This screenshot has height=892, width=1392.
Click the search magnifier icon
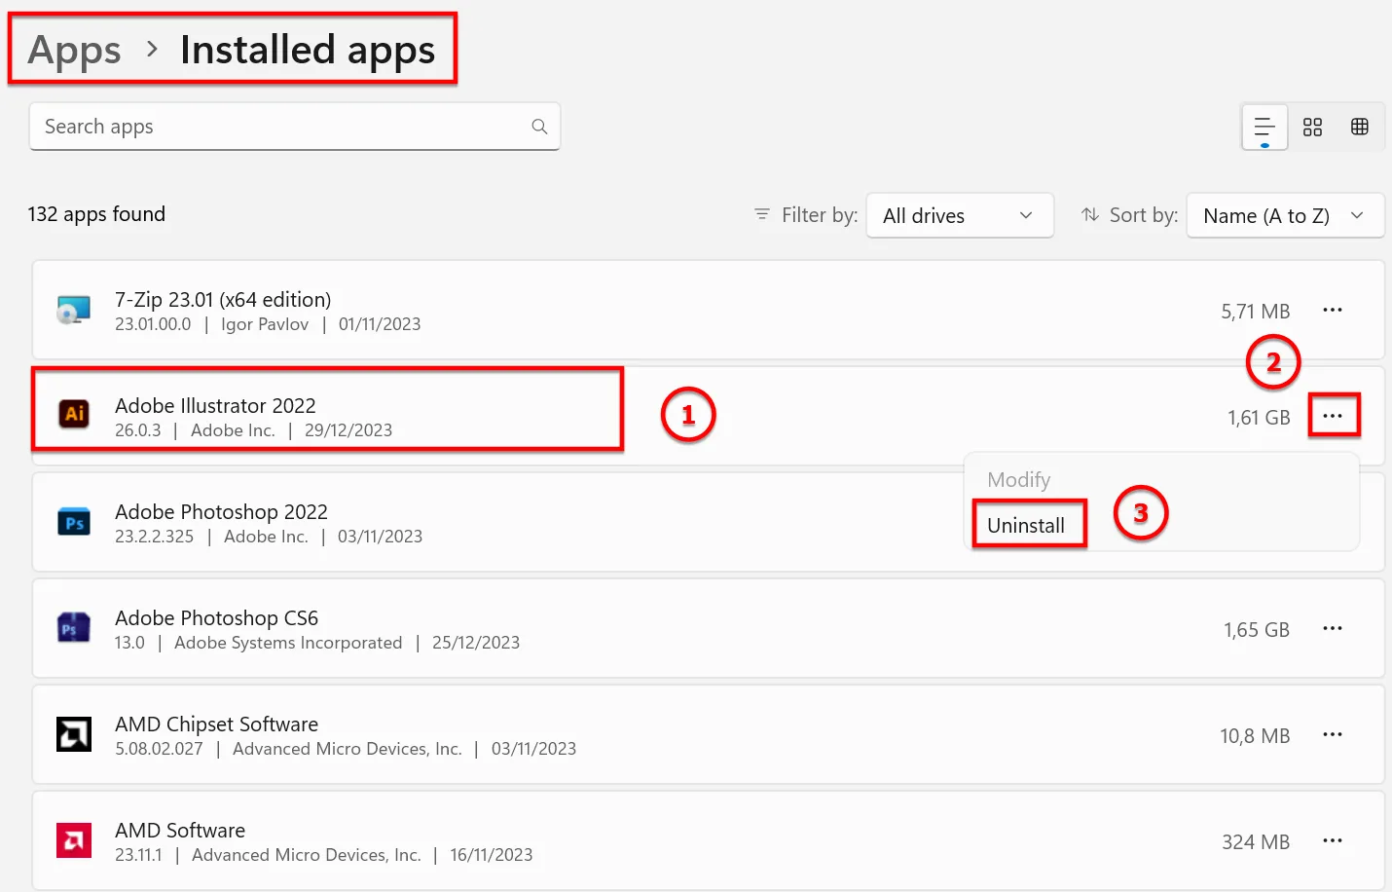[x=539, y=127]
